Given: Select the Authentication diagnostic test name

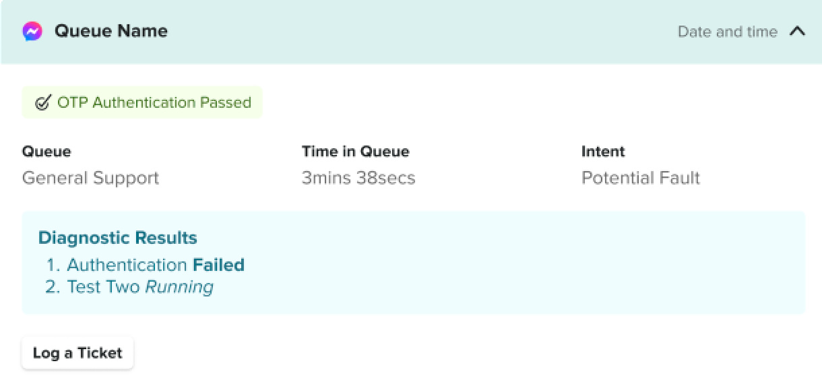Looking at the screenshot, I should tap(127, 265).
